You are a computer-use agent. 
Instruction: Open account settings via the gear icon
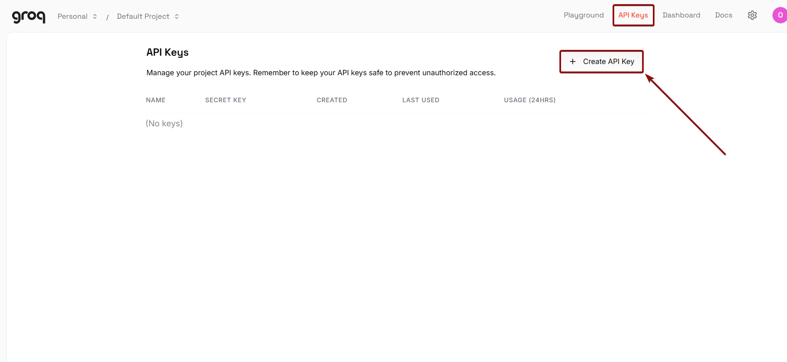point(752,15)
